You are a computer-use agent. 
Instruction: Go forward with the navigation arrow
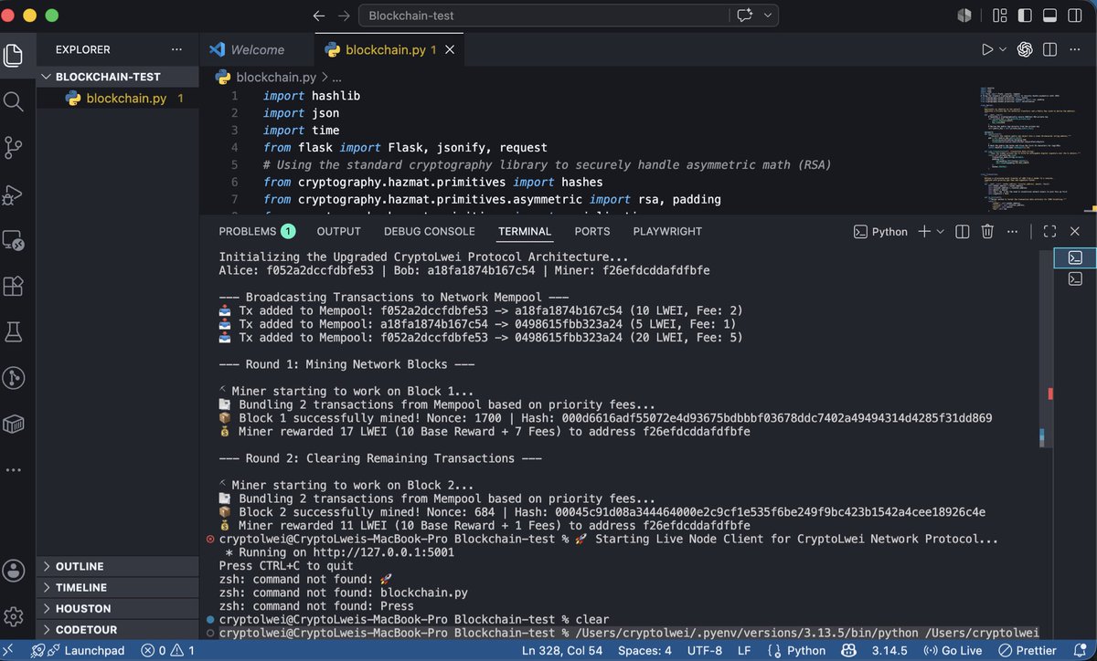tap(344, 16)
